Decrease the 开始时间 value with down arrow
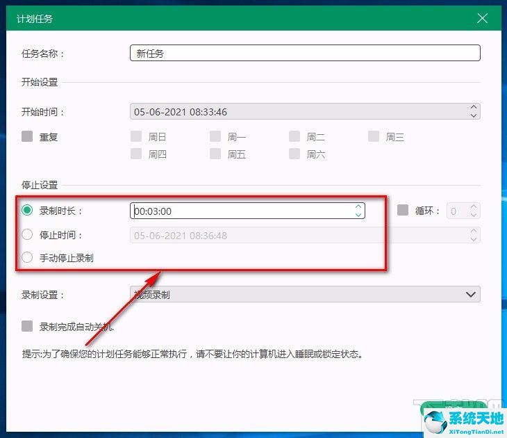 [474, 115]
